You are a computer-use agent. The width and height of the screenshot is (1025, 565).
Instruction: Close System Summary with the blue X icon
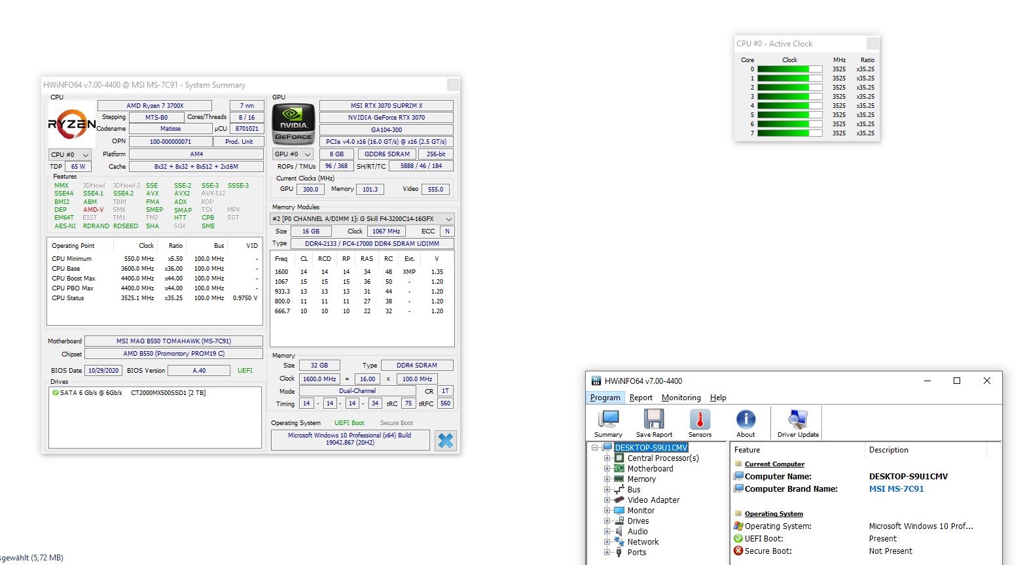pos(446,440)
